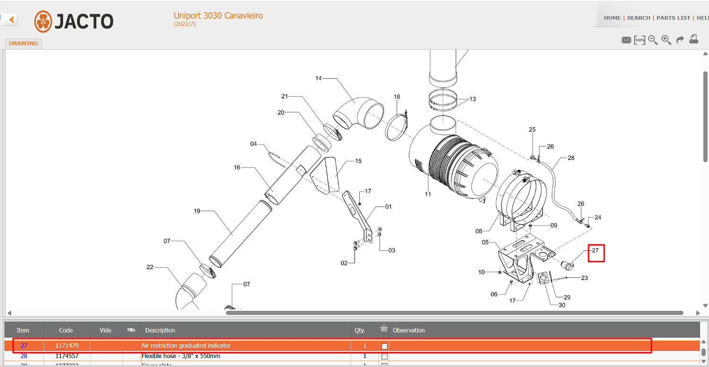Click callout 23 on the drawing
709x367 pixels.
tap(585, 278)
